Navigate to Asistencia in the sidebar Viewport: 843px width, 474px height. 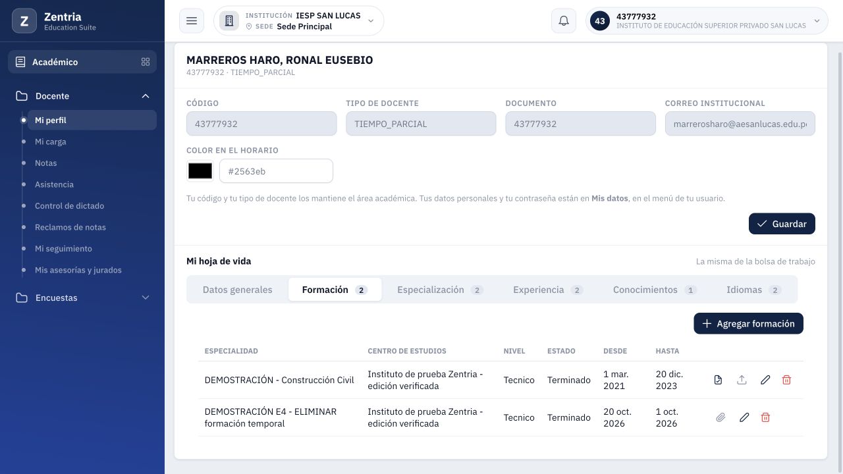(x=92, y=184)
